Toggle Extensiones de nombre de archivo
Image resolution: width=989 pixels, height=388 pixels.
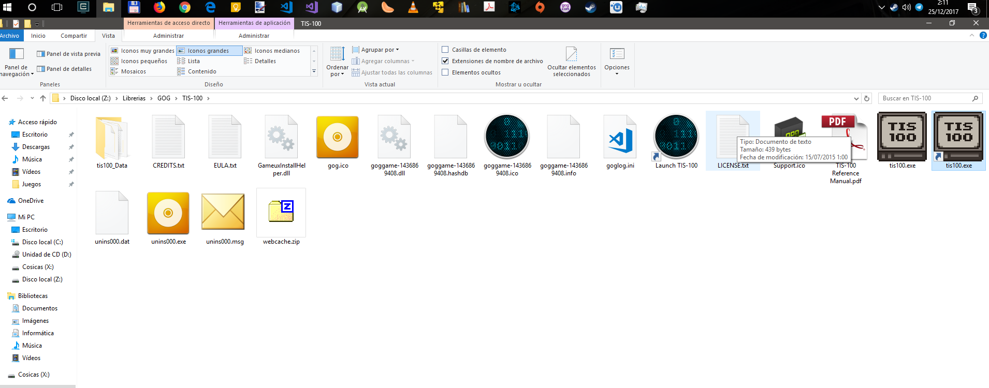pyautogui.click(x=445, y=61)
